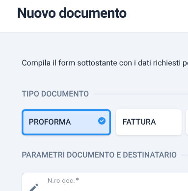188x191 pixels.
Task: Click the pencil icon beside N.ro doc.
Action: [34, 188]
